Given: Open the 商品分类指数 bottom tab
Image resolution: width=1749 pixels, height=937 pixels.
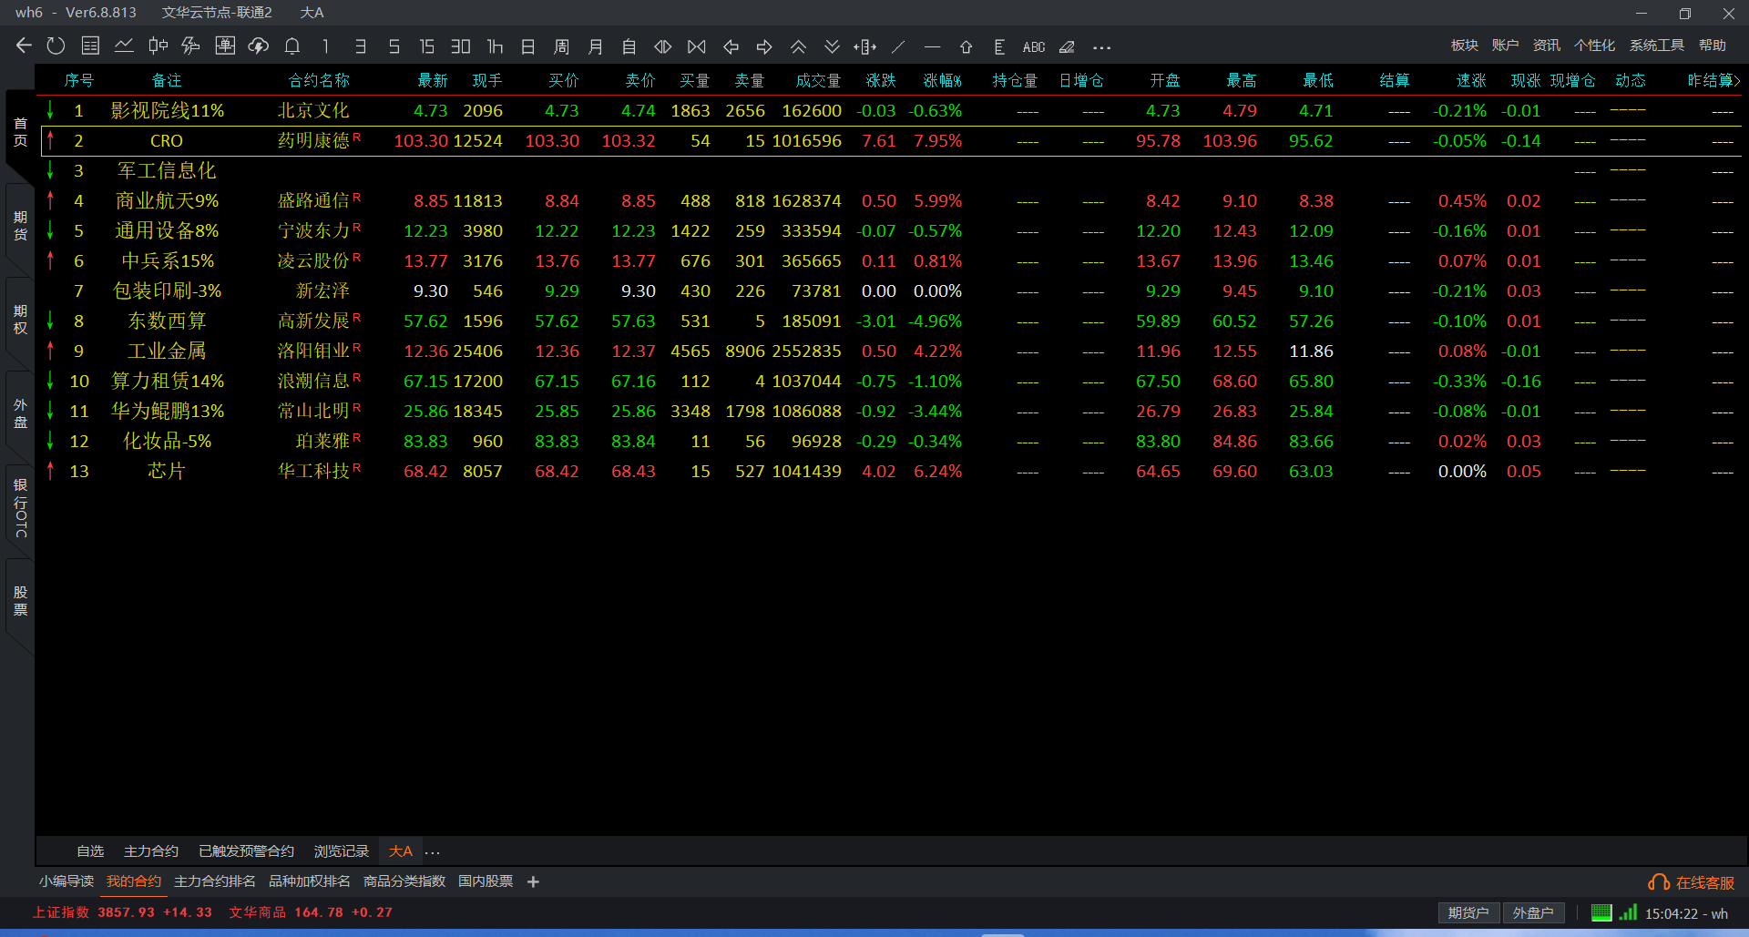Looking at the screenshot, I should [404, 881].
